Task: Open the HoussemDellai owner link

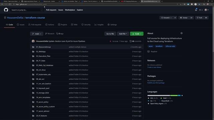Action: click(15, 18)
